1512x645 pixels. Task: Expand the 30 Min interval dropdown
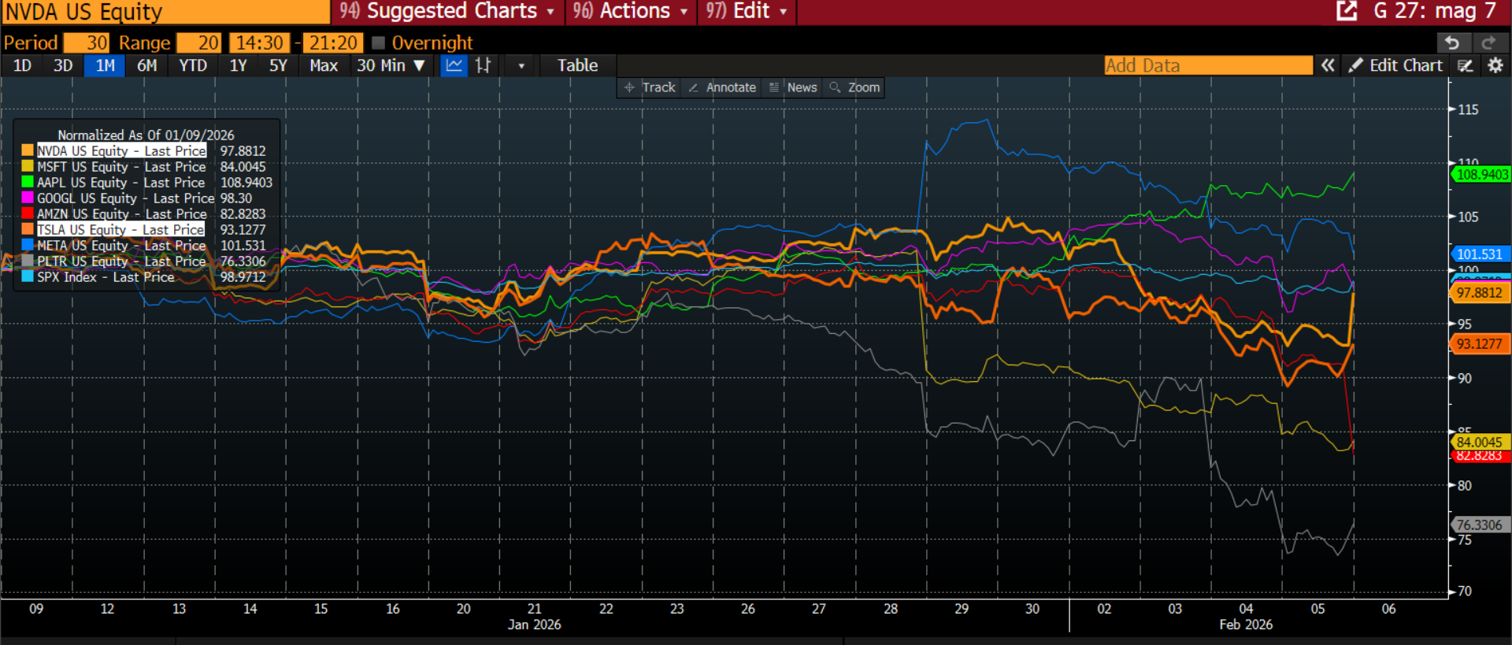pos(391,65)
